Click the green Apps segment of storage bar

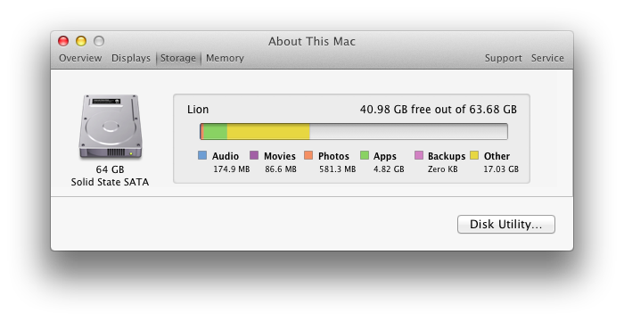(x=216, y=131)
